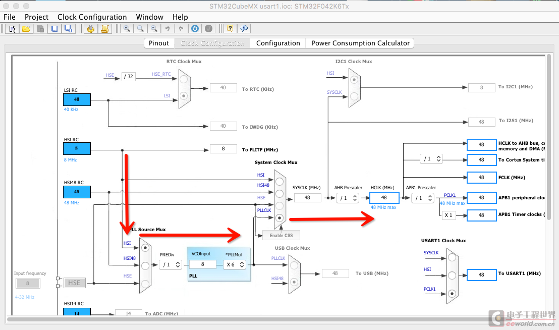The width and height of the screenshot is (559, 330).
Task: Select HSE_RTC in RTC Clock Mux
Action: 184,79
